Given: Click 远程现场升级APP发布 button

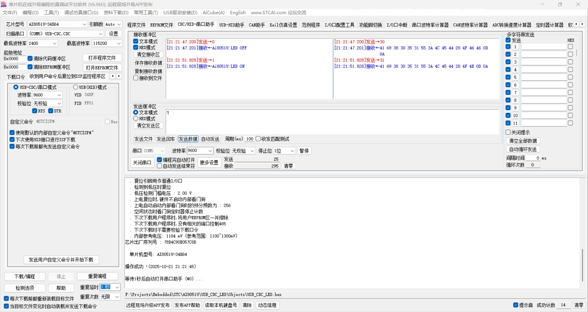Looking at the screenshot, I should coord(148,305).
